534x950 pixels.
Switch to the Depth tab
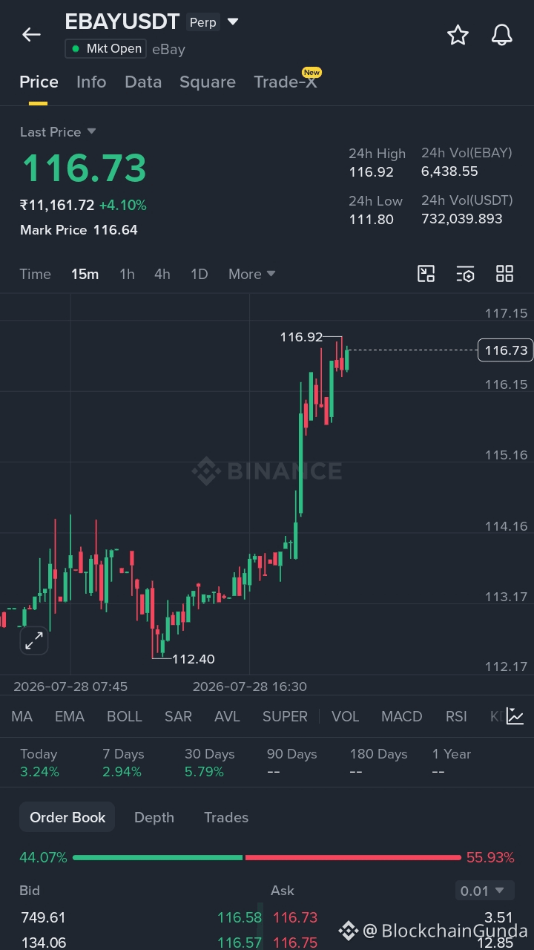154,817
